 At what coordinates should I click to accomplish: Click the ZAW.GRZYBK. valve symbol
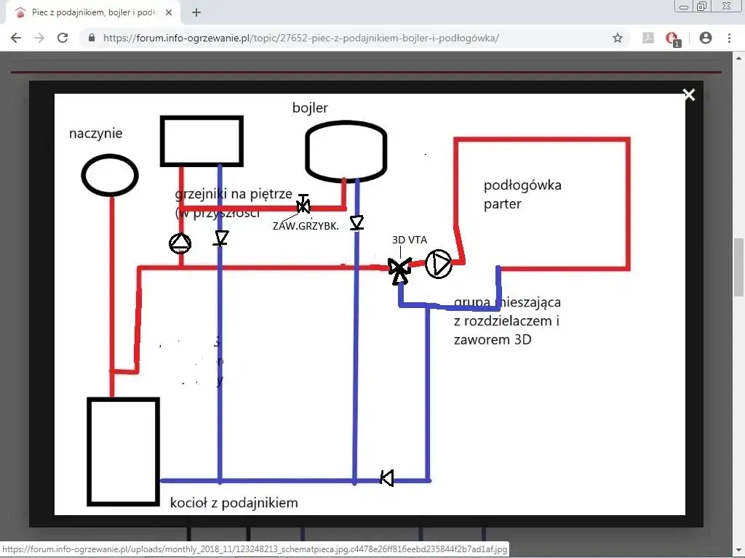pyautogui.click(x=303, y=205)
